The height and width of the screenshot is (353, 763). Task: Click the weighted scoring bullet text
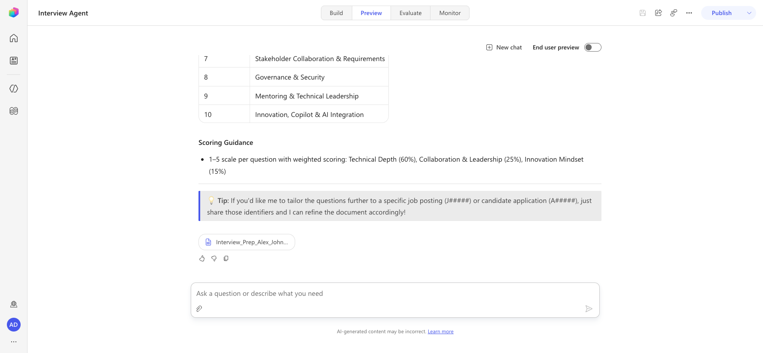click(x=396, y=166)
